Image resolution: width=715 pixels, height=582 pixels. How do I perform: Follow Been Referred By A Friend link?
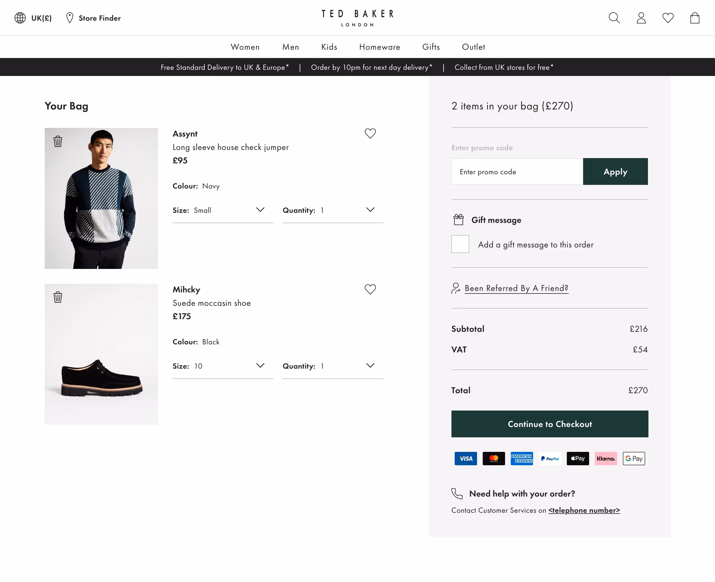[x=516, y=288]
